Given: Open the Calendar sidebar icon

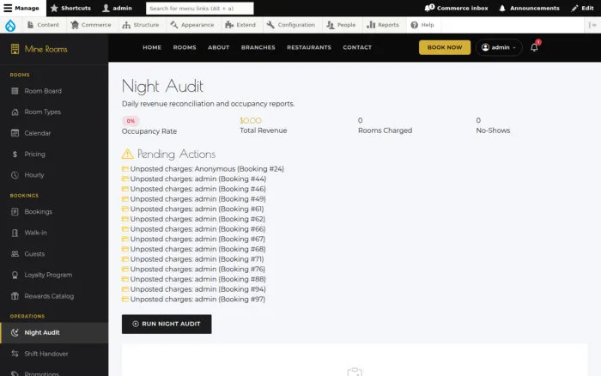Looking at the screenshot, I should pos(15,133).
